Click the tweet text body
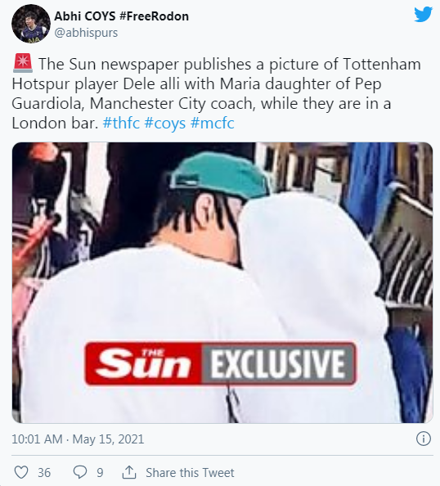The image size is (440, 486). (217, 93)
